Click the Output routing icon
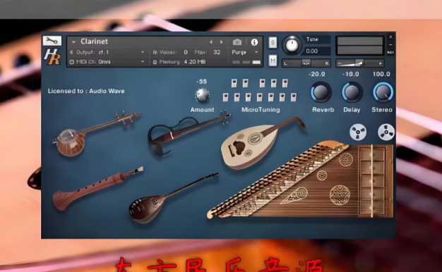 (x=71, y=52)
